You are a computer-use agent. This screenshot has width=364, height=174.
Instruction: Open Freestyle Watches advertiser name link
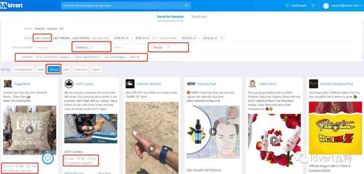(149, 84)
